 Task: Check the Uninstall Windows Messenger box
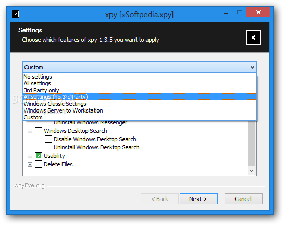[x=48, y=123]
